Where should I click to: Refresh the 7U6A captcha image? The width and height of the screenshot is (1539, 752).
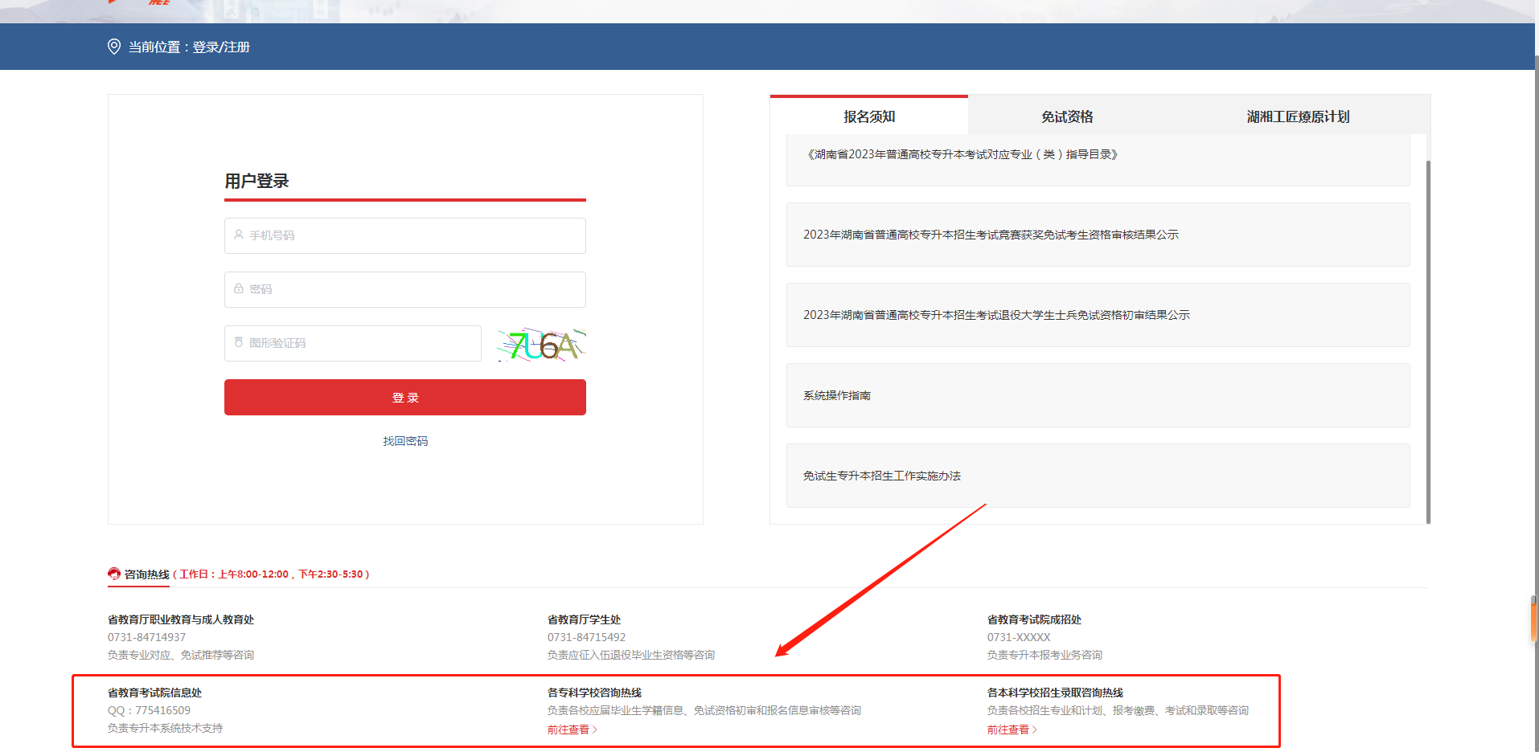(x=541, y=345)
